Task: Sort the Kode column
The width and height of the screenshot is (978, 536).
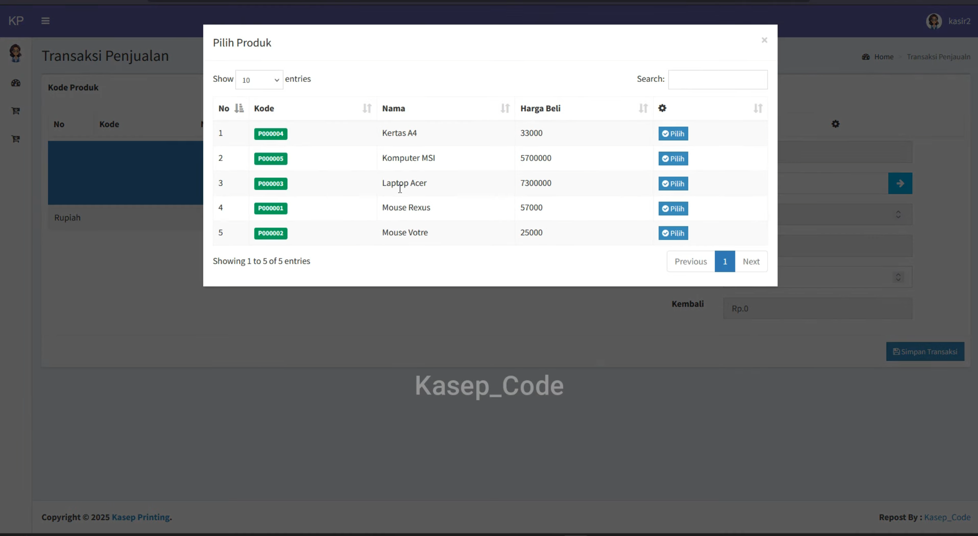Action: (367, 108)
